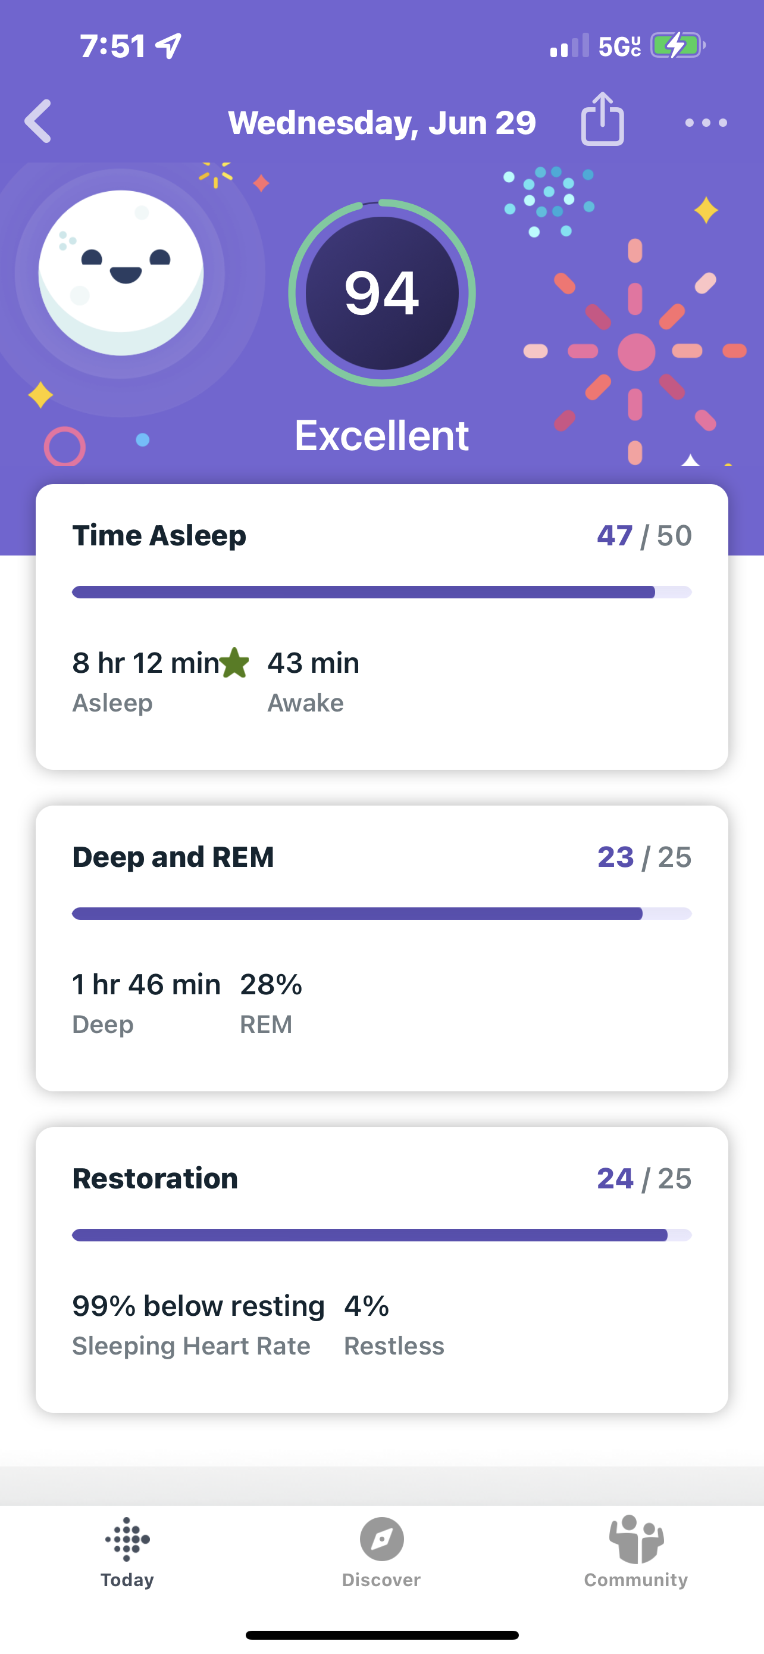Open the Time Asleep card title
The image size is (764, 1654).
159,535
